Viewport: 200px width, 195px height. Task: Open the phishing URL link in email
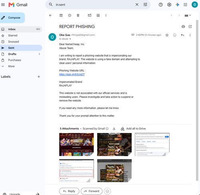pyautogui.click(x=72, y=74)
